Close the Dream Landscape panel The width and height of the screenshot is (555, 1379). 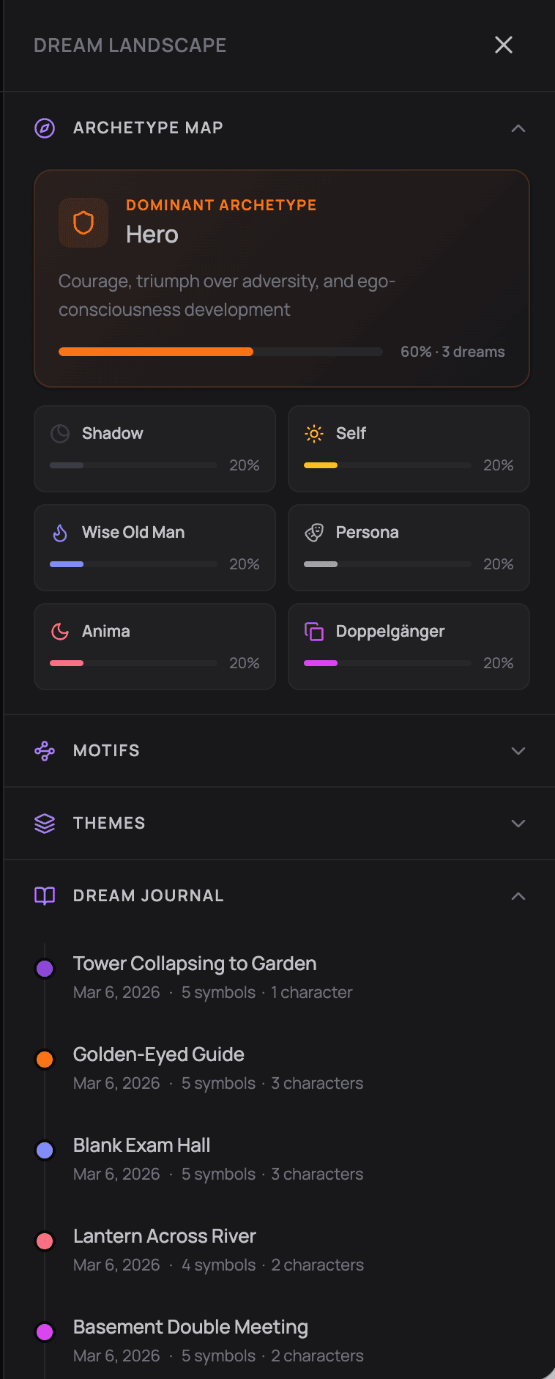(504, 45)
